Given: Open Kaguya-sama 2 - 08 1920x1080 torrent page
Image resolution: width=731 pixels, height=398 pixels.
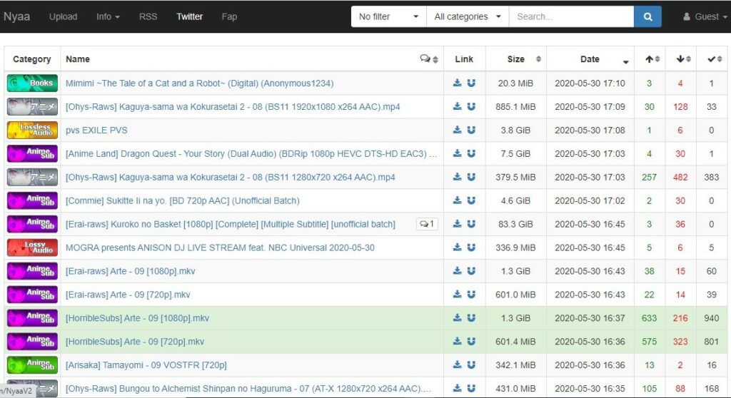Looking at the screenshot, I should click(x=233, y=107).
